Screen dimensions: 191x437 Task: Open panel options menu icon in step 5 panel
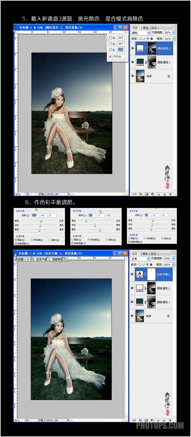click(174, 29)
